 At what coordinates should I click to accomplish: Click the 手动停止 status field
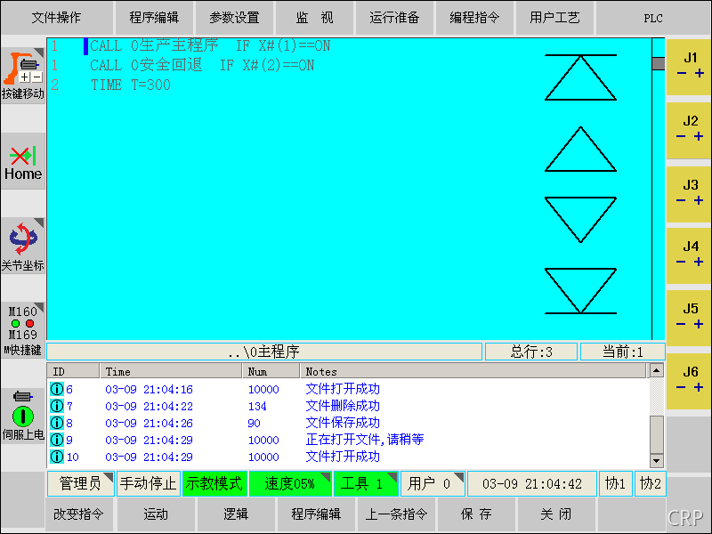(148, 483)
